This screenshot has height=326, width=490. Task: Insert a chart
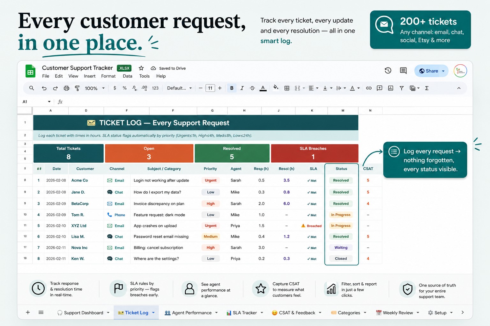[391, 88]
